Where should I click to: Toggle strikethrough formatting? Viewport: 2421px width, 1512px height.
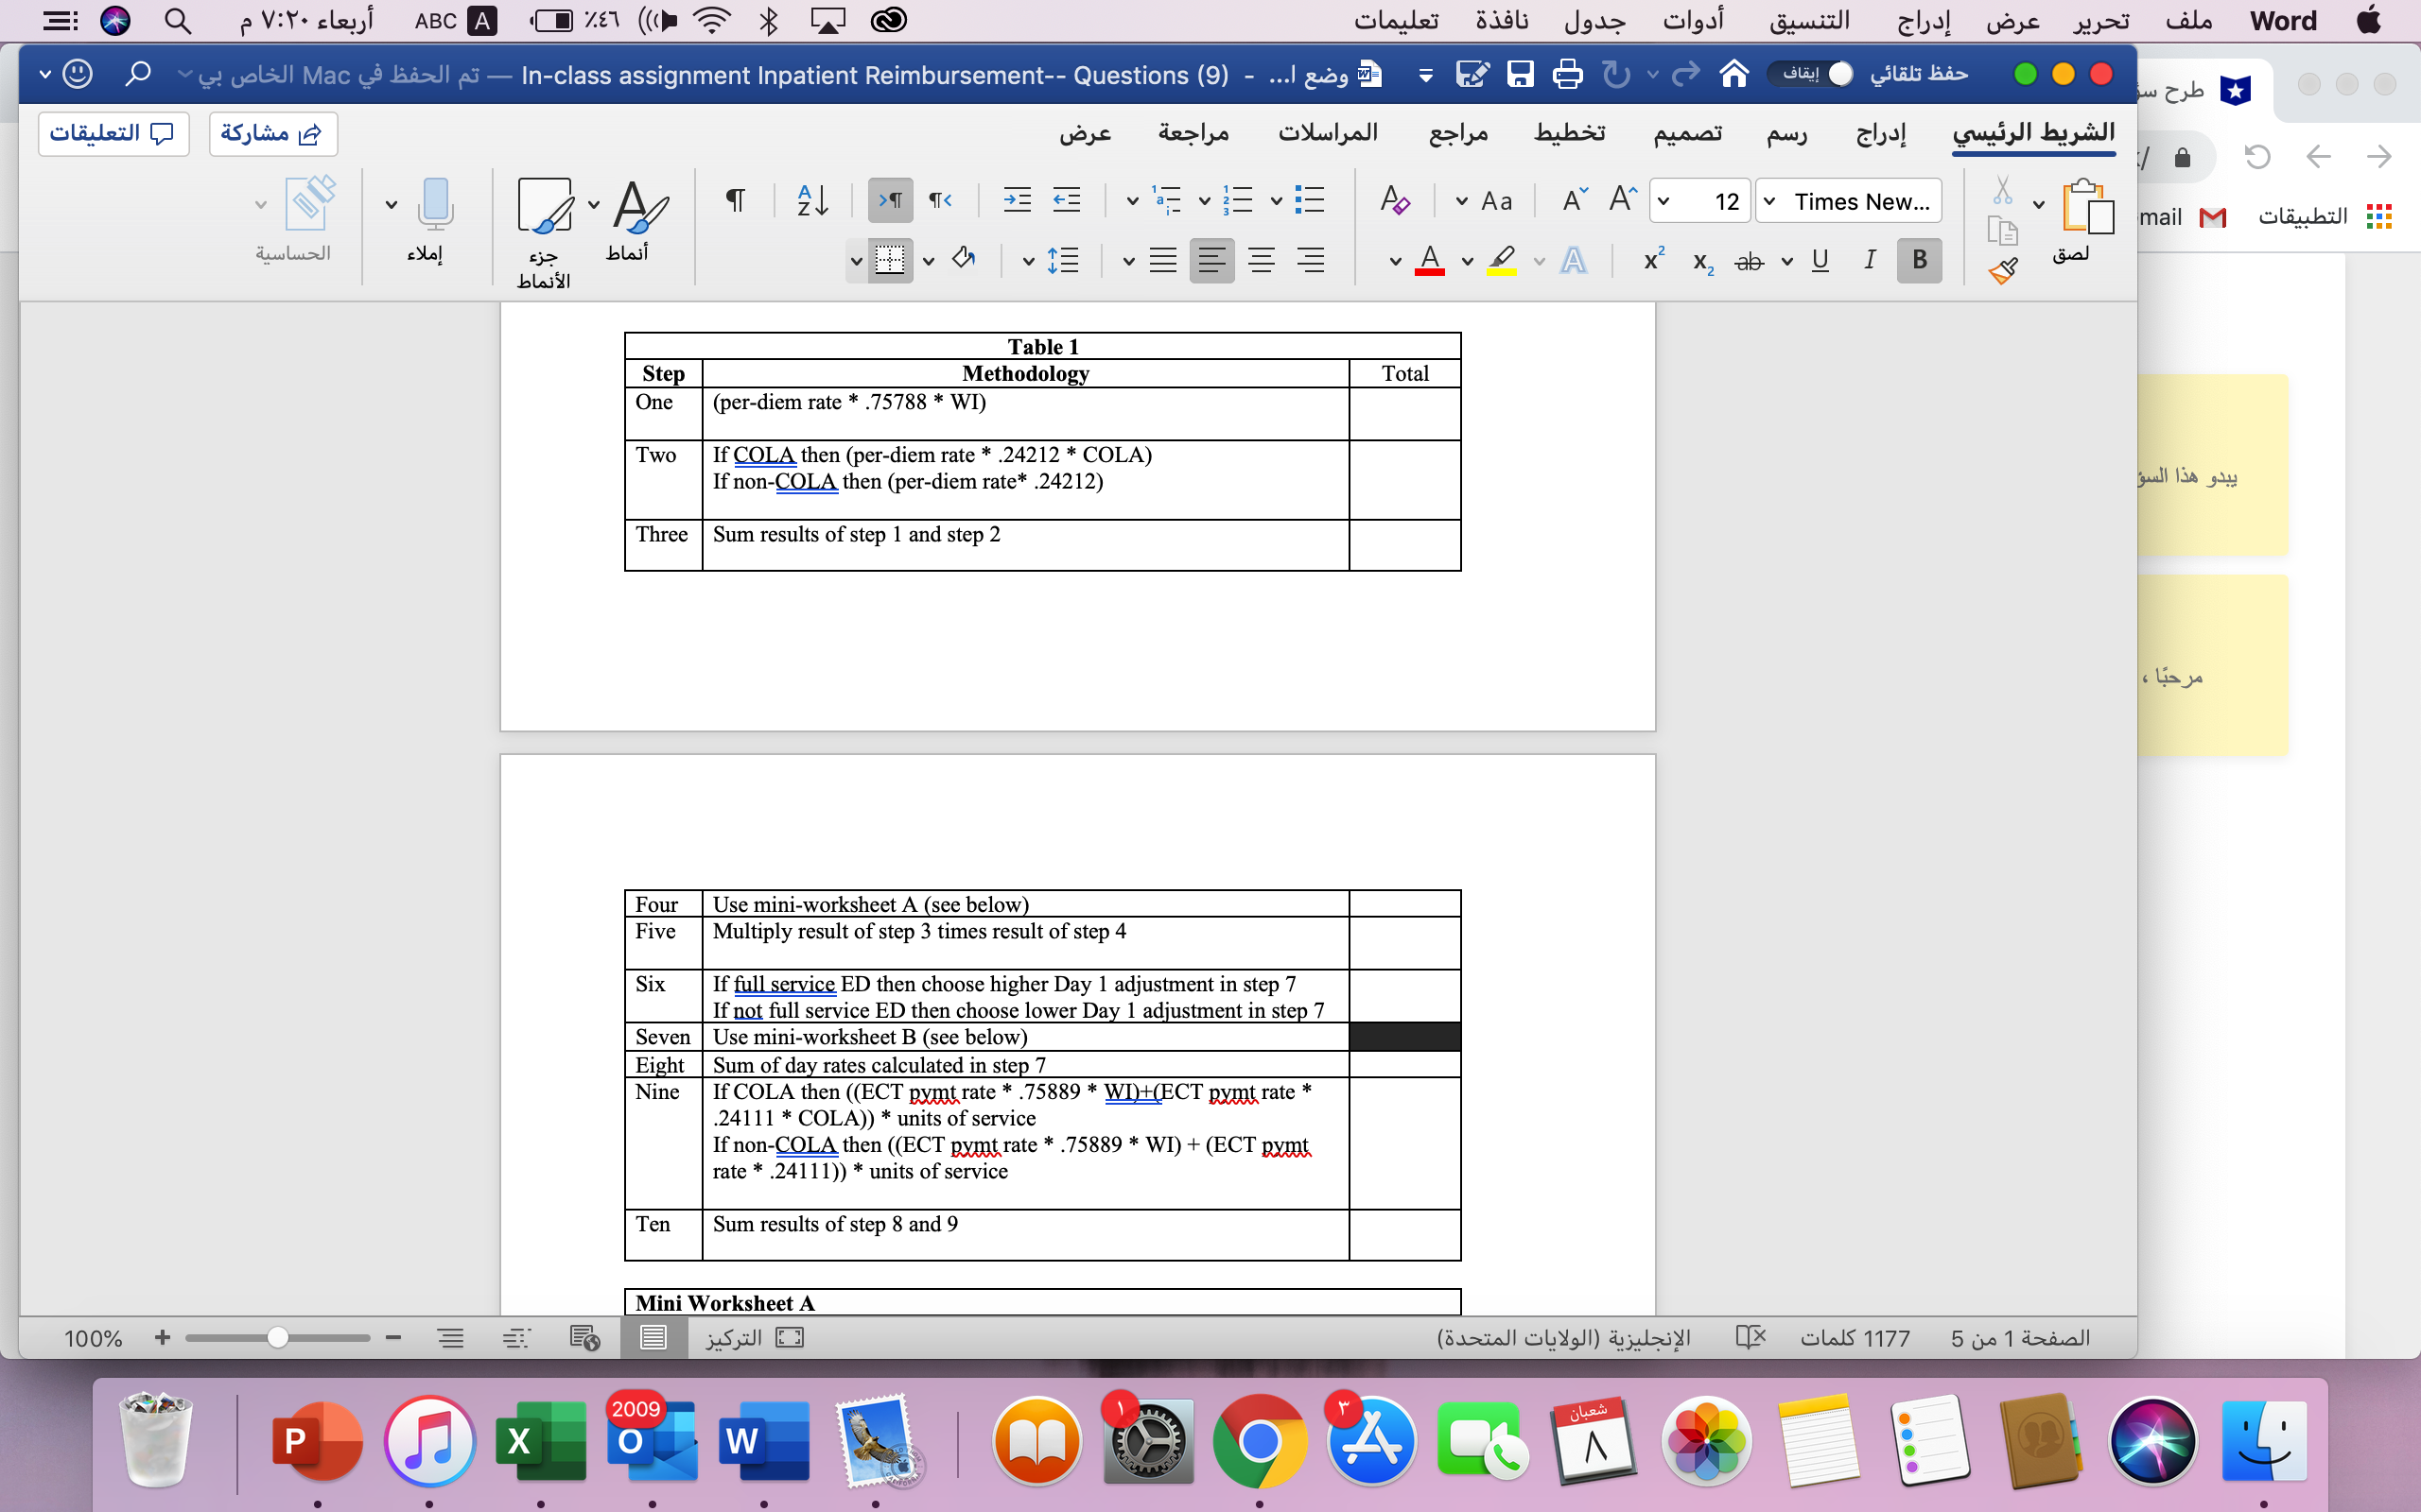[x=1749, y=261]
